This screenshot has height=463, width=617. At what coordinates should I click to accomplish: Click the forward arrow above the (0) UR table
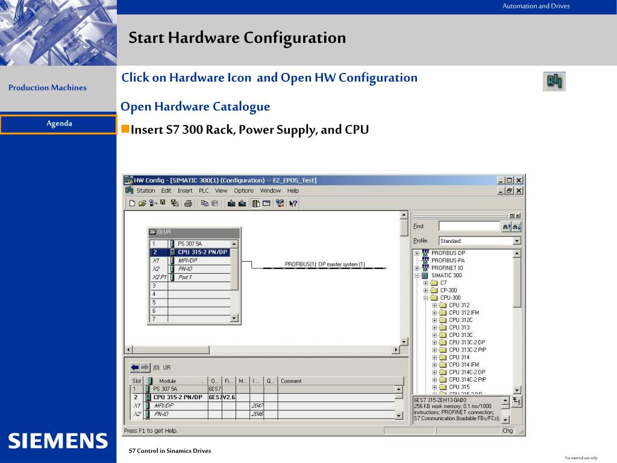tap(145, 367)
